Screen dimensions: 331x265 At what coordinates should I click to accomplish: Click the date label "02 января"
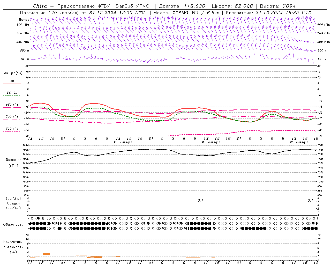[x=210, y=142]
